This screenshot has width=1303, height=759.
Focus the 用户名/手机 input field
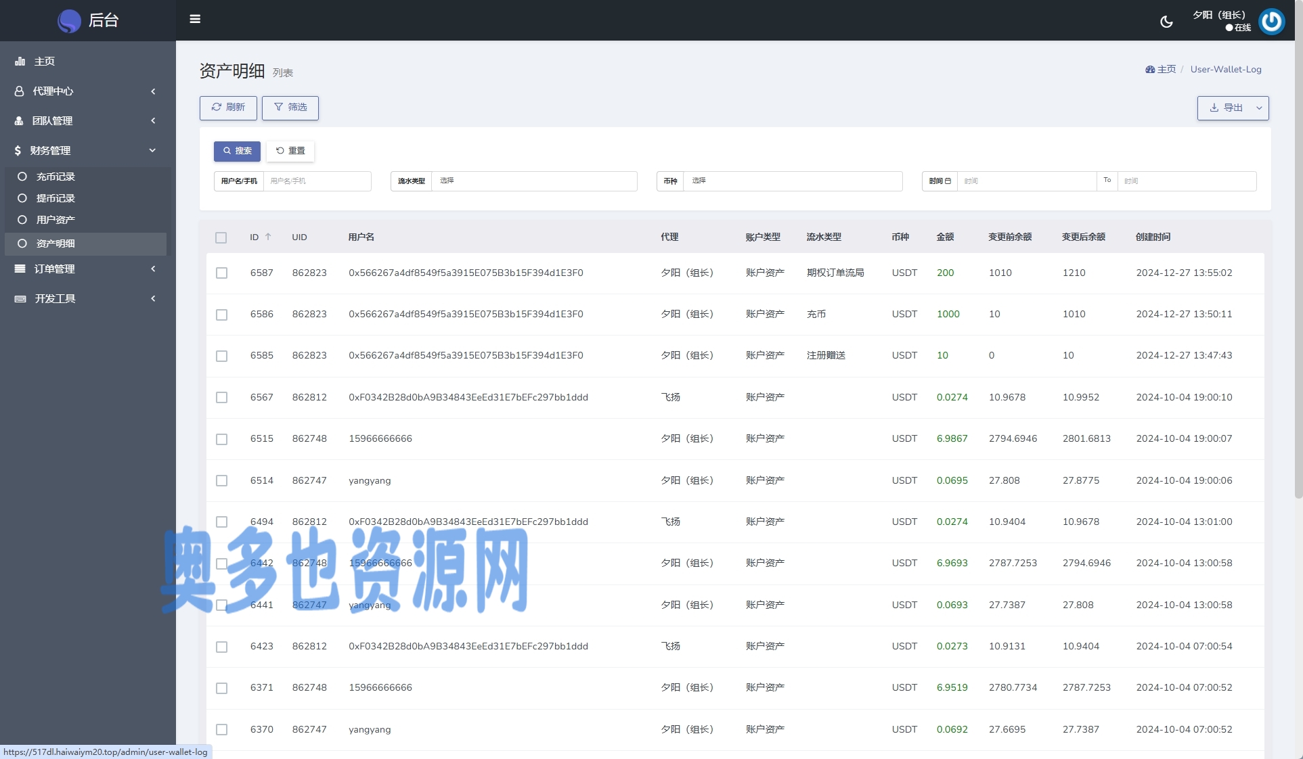click(317, 181)
